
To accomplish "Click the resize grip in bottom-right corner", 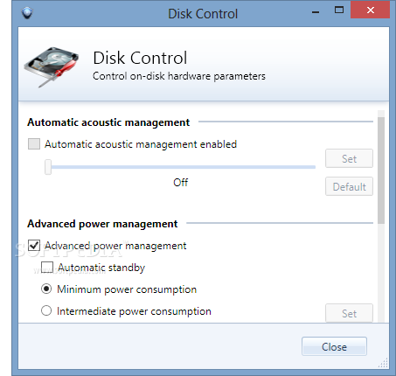I will [384, 363].
